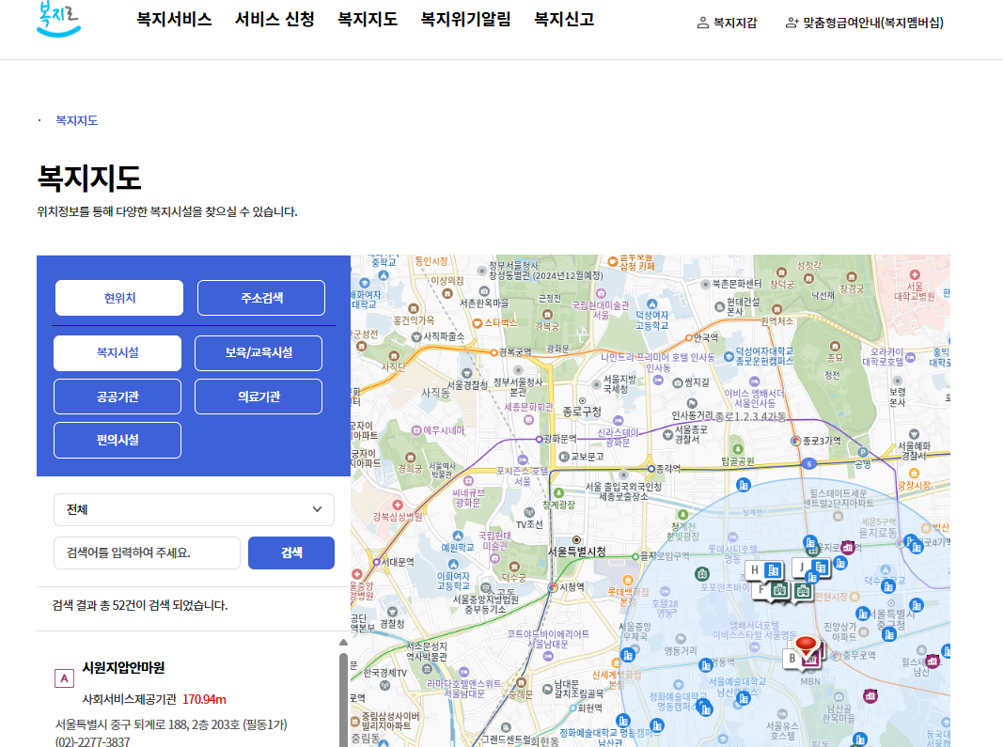Switch to 현위치 search mode
The width and height of the screenshot is (1003, 747).
[119, 298]
